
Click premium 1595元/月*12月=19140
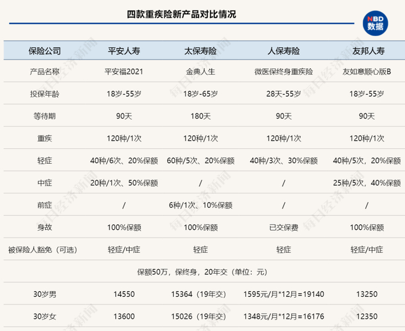[283, 295]
